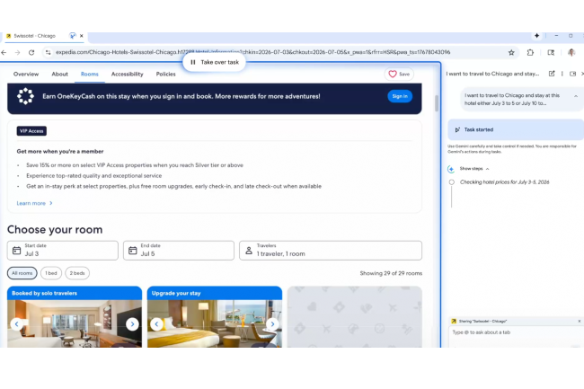Click the Sign in button
This screenshot has height=389, width=584.
click(x=400, y=96)
